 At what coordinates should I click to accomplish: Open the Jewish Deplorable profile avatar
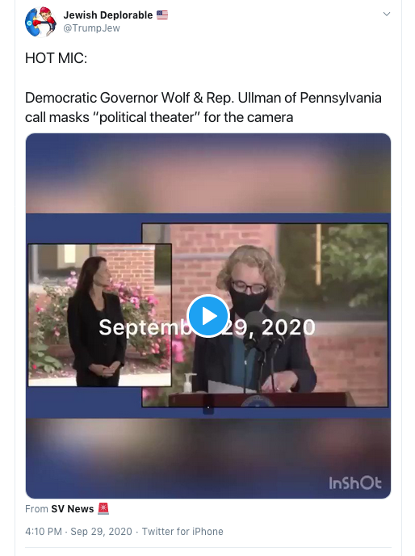[x=40, y=22]
